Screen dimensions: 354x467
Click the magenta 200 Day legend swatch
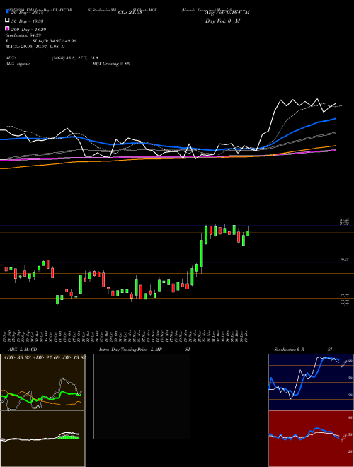(7, 28)
